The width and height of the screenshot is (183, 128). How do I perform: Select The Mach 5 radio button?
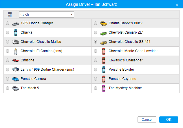(8, 88)
